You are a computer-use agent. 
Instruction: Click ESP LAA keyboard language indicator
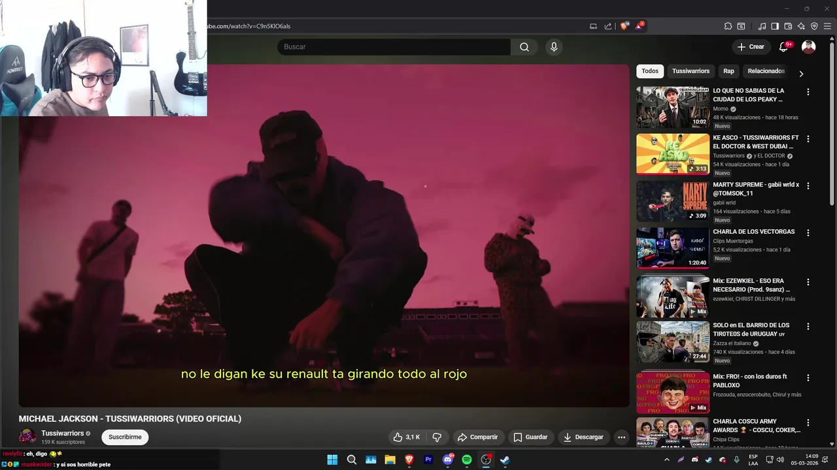753,460
